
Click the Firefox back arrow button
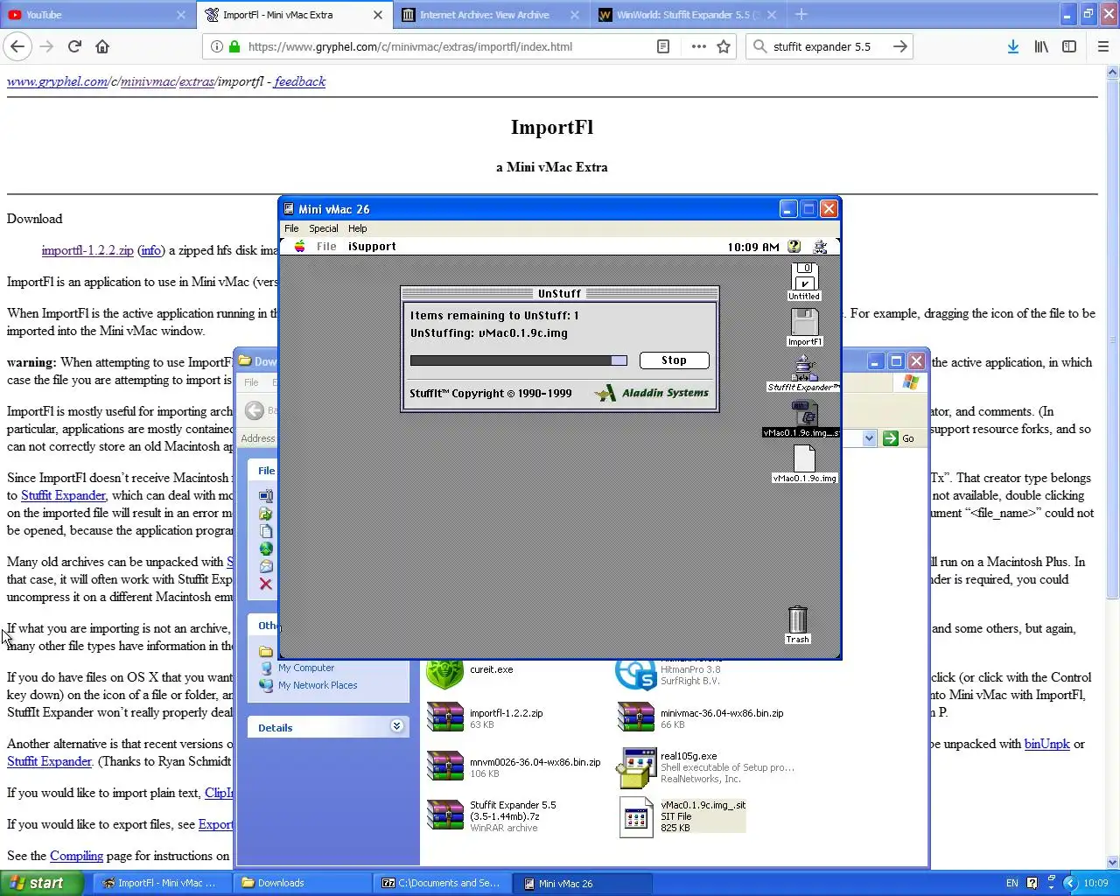[18, 46]
